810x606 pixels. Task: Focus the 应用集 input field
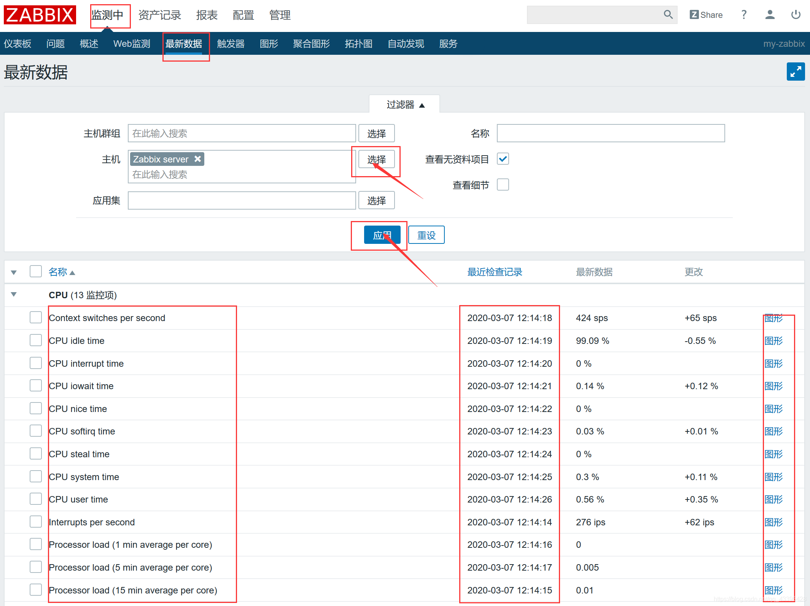[x=242, y=200]
